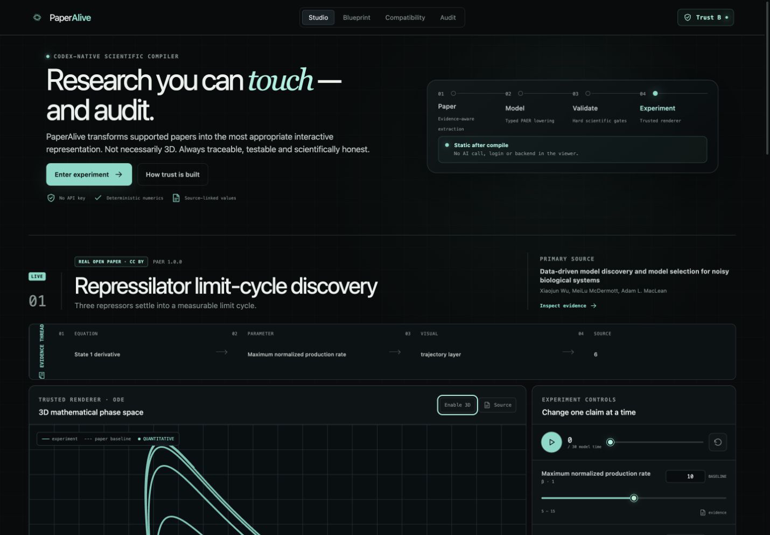Open the Blueprint tab
This screenshot has width=770, height=535.
point(356,18)
